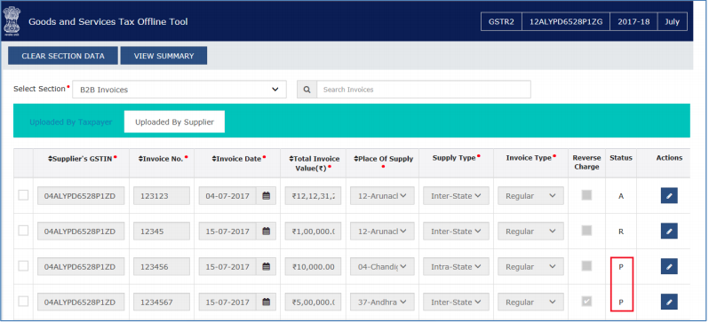Open the calendar picker for invoice 1234567
The height and width of the screenshot is (322, 709).
click(x=267, y=302)
